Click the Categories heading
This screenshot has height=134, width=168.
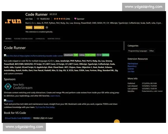tap(133, 46)
